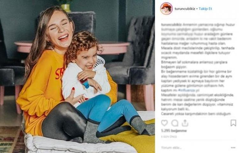Viewport: 239px width, 153px height.
Task: Like the post with the heart icon
Action: [164, 123]
